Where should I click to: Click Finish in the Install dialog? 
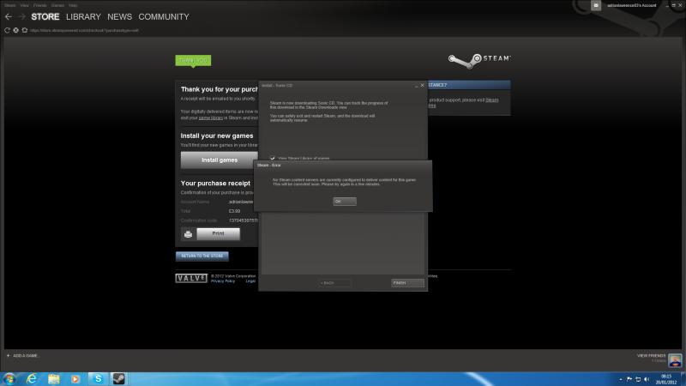coord(407,283)
